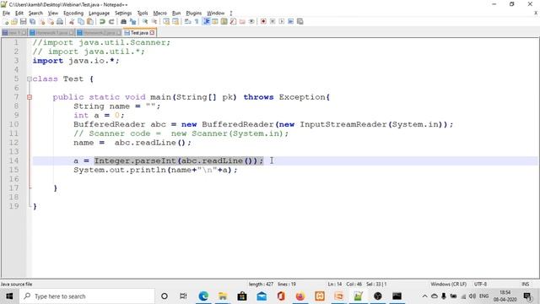Screen dimensions: 540x304
Task: Open Firefox from the taskbar
Action: [300, 296]
